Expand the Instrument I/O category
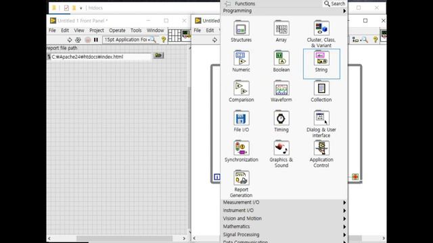The image size is (433, 243). (284, 211)
